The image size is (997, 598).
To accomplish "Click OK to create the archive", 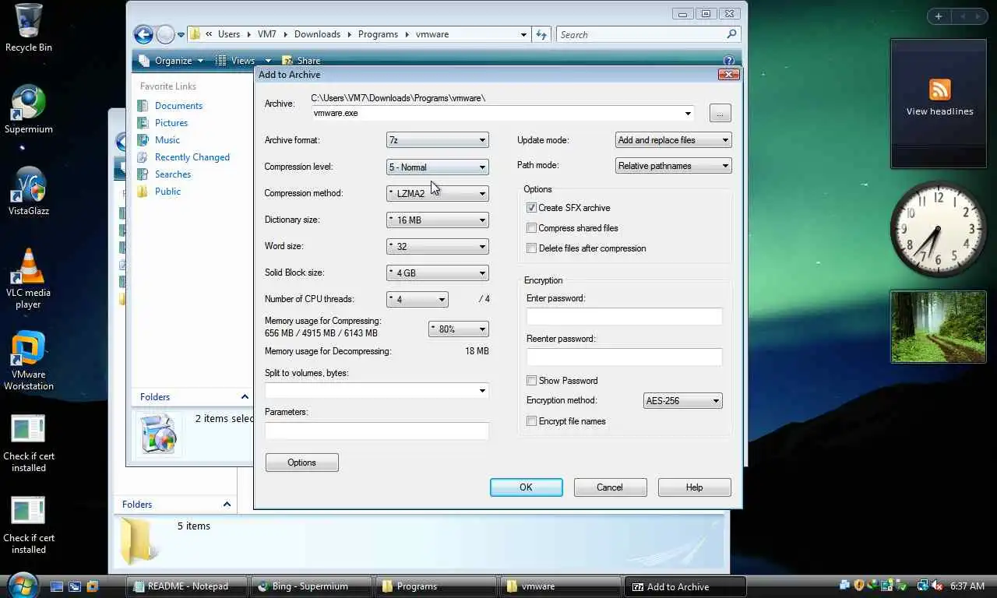I will (527, 487).
